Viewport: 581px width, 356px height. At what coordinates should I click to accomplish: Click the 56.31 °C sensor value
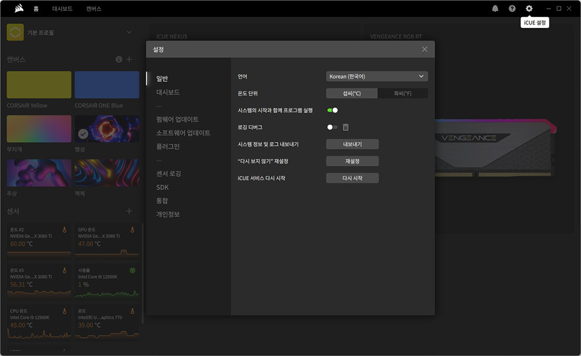pyautogui.click(x=21, y=285)
